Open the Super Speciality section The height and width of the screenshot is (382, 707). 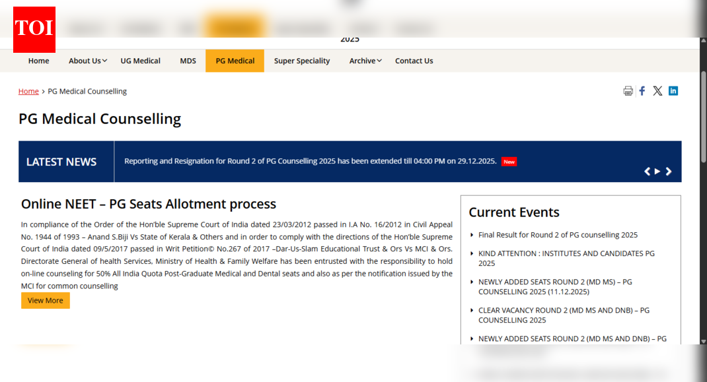[x=301, y=60]
